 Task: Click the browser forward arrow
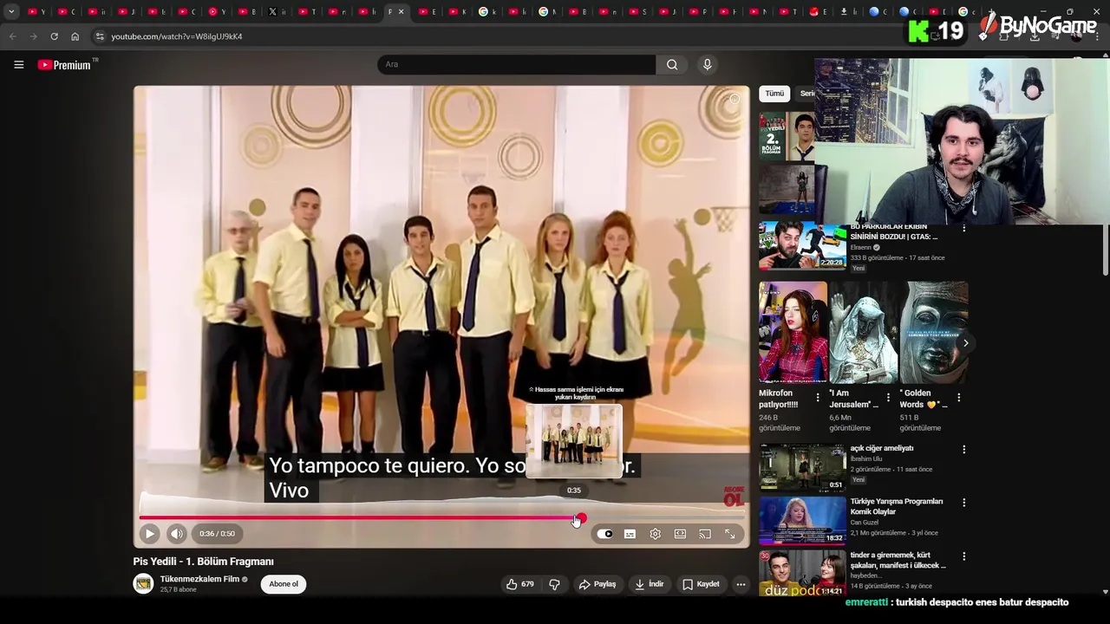(33, 36)
